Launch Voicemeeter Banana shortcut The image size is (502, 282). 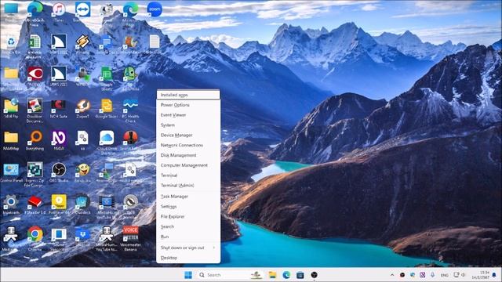pyautogui.click(x=130, y=238)
